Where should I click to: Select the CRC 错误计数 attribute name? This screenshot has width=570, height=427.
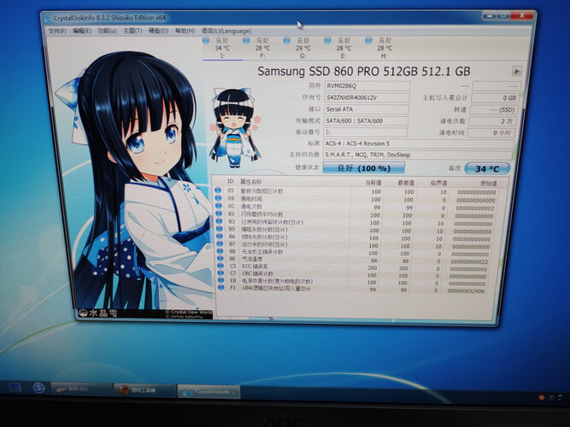pyautogui.click(x=256, y=273)
